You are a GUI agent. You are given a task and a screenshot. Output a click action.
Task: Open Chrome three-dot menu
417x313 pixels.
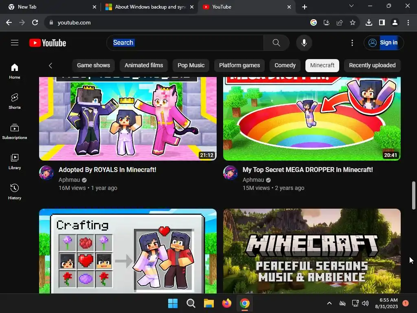(408, 23)
